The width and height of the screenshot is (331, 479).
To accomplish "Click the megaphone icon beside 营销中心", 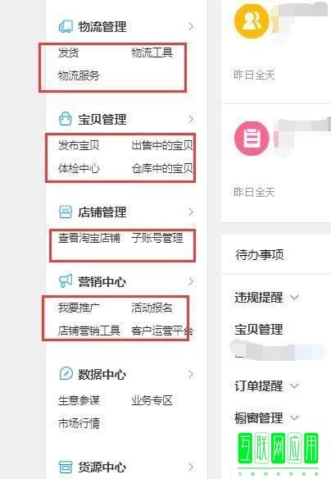I will tap(66, 281).
